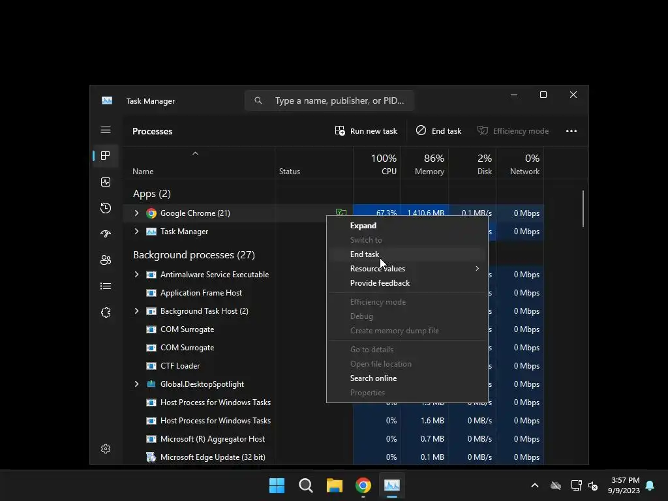The image size is (668, 501).
Task: Click the Google Chrome app icon in list
Action: pos(151,213)
